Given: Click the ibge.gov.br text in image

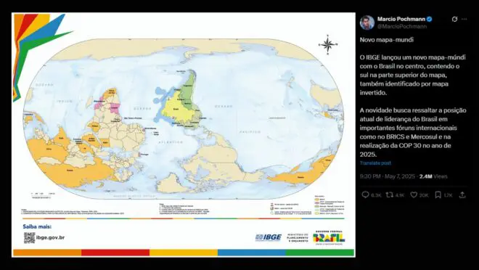Looking at the screenshot, I should pyautogui.click(x=50, y=237).
